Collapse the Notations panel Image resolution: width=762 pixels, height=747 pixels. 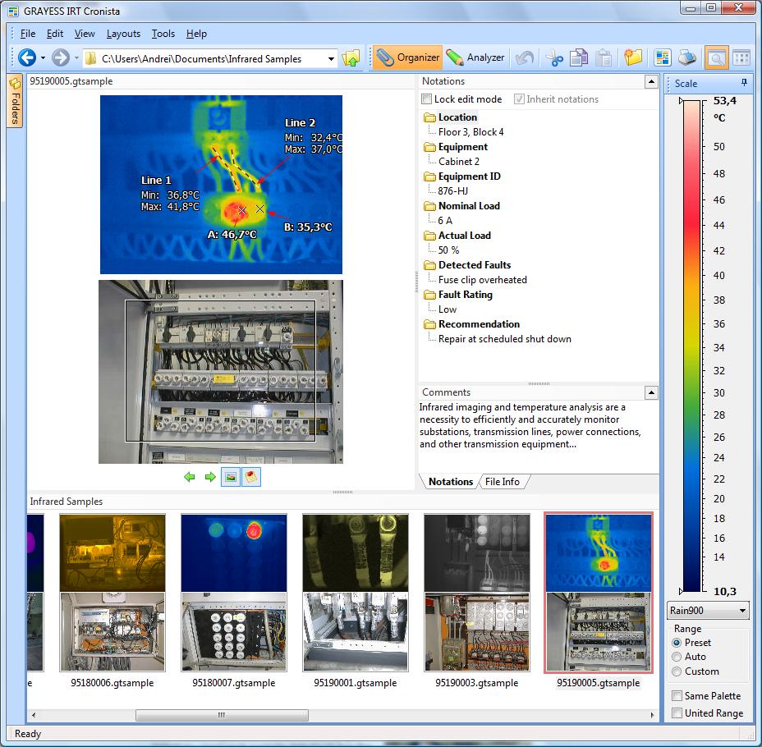point(651,81)
